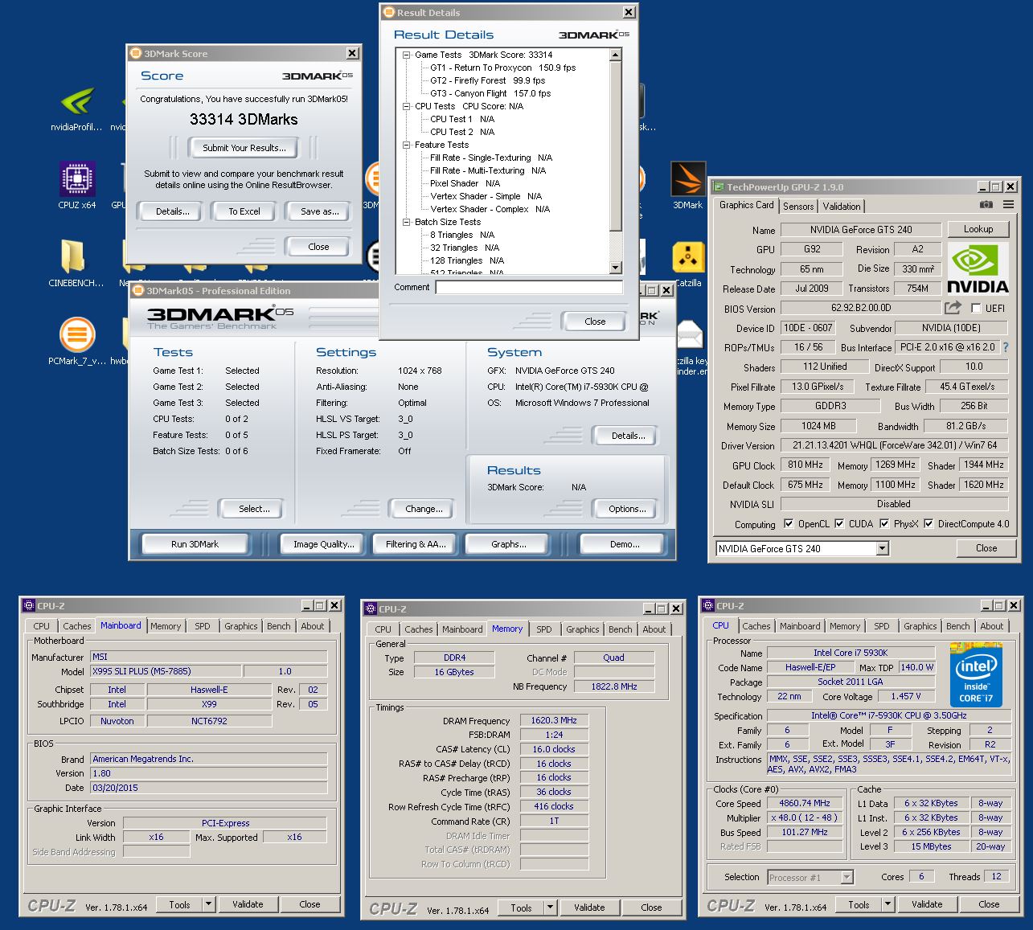Screen dimensions: 1033x930
Task: Collapse the CPU Tests tree node
Action: [407, 106]
